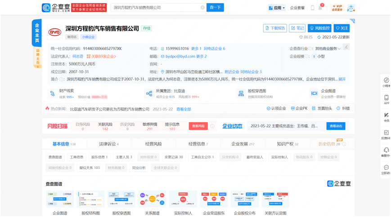Screen dimensions: 391x217
Task: Click the 企业图谱 icon in the feature row
Action: coord(314,93)
